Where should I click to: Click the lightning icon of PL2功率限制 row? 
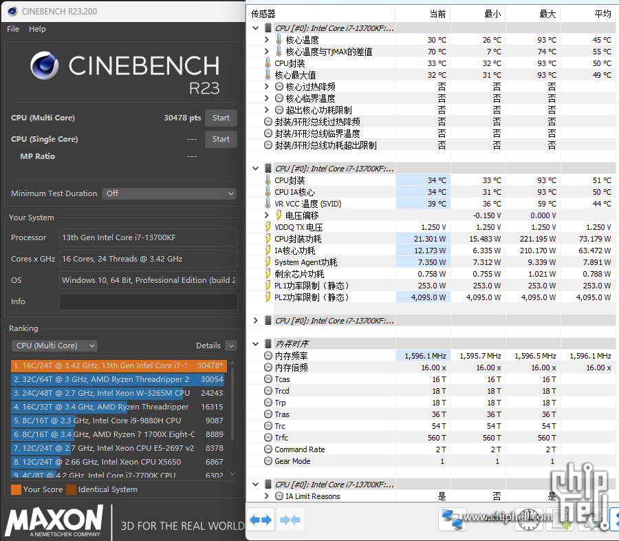click(268, 297)
